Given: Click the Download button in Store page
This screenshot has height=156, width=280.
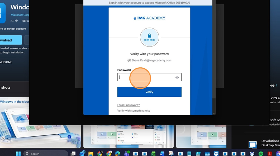Looking at the screenshot, I should (x=9, y=40).
